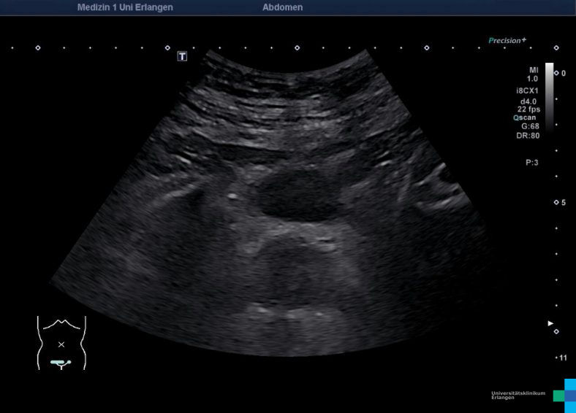Click the 22 fps frame rate readout
The width and height of the screenshot is (576, 413).
point(528,109)
